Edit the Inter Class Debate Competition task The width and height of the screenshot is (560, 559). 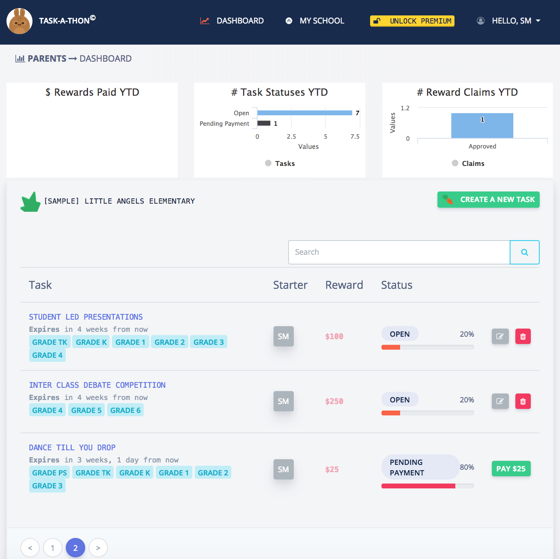(500, 401)
